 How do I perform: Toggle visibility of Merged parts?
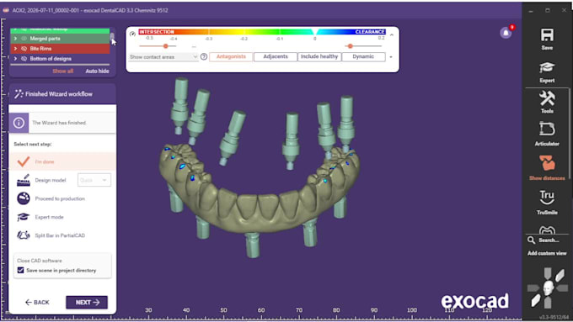pyautogui.click(x=24, y=39)
